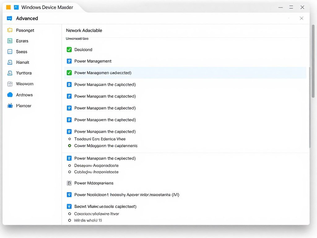
Task: Click the blue Advanced header icon
Action: pyautogui.click(x=9, y=18)
